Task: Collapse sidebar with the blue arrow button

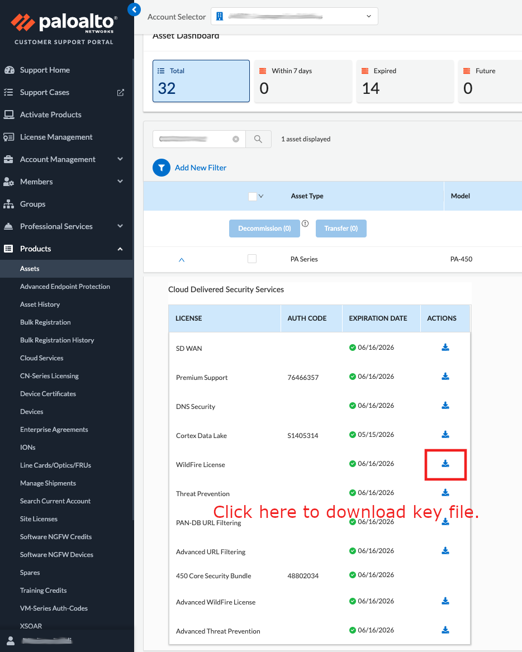Action: click(x=134, y=9)
